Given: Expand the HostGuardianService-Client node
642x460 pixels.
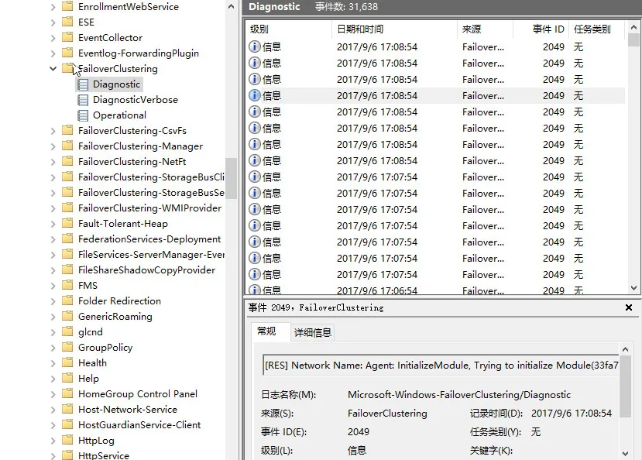Looking at the screenshot, I should click(x=53, y=425).
